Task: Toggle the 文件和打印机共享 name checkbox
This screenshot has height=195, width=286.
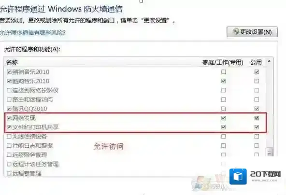Action: tap(9, 127)
